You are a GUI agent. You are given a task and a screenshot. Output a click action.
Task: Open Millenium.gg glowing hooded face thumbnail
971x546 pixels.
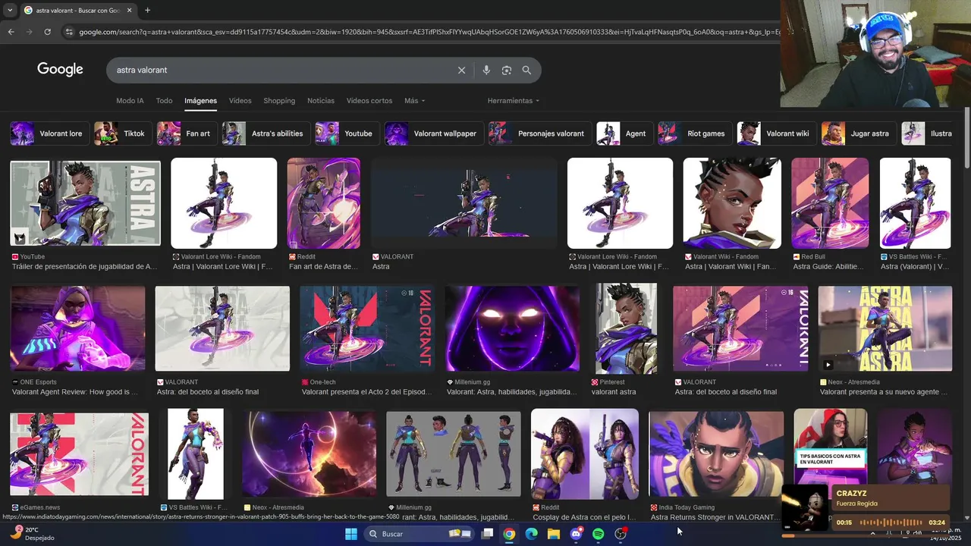click(513, 328)
